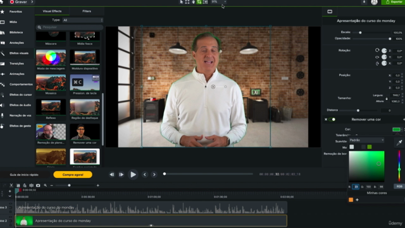Select the Remoção de plano effect thumbnail

click(51, 132)
